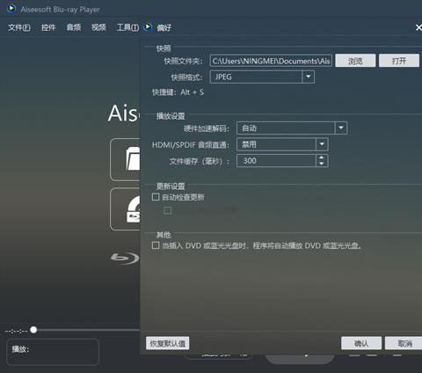422x373 pixels.
Task: Open the snapshot format JPEG dropdown
Action: click(262, 77)
